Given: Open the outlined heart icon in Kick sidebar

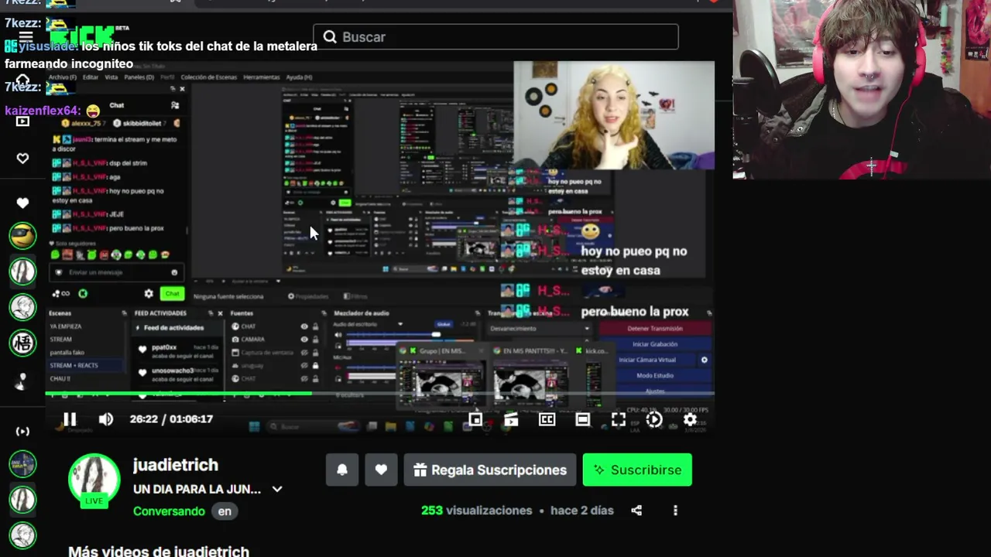Looking at the screenshot, I should (x=22, y=159).
